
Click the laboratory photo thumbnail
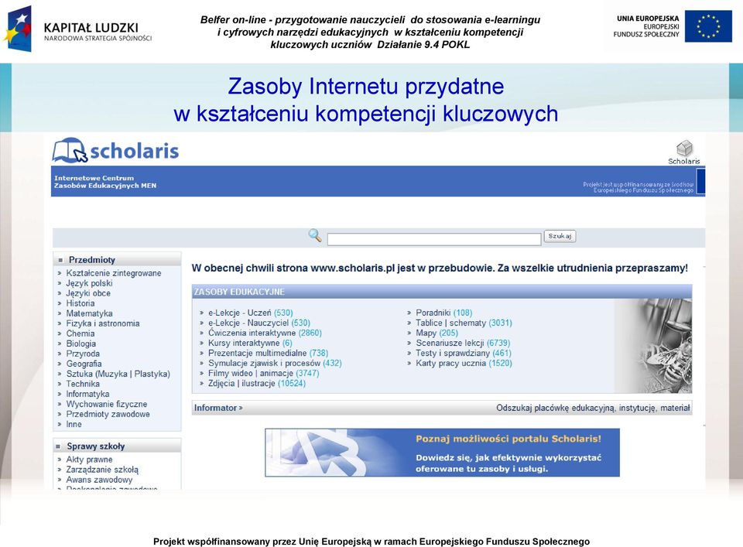click(x=653, y=346)
